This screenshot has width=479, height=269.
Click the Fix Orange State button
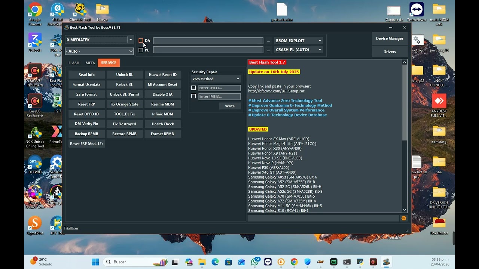click(x=125, y=104)
